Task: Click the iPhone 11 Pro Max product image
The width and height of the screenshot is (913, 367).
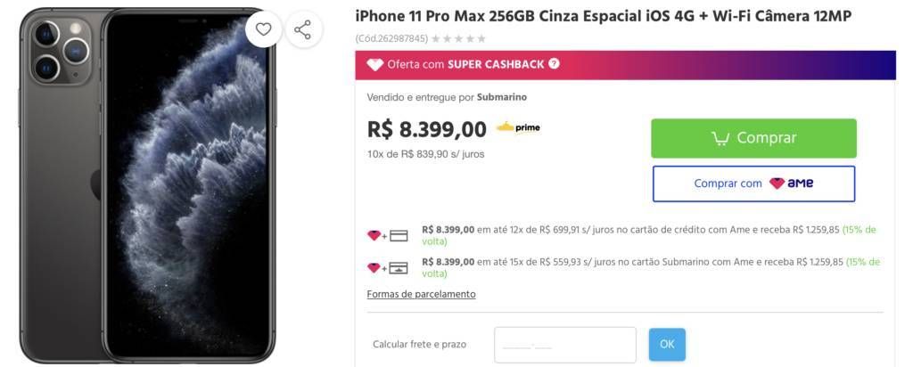Action: coord(147,185)
